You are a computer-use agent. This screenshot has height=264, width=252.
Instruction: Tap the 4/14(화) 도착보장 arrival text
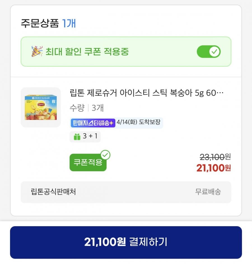click(139, 123)
